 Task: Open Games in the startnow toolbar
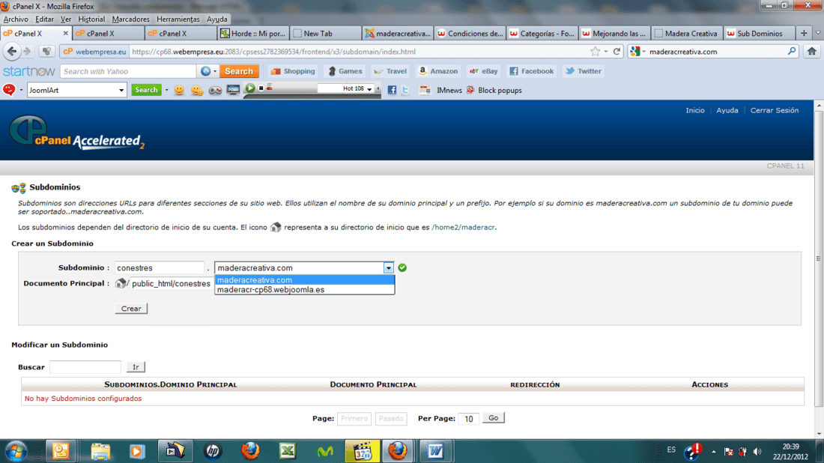[345, 71]
